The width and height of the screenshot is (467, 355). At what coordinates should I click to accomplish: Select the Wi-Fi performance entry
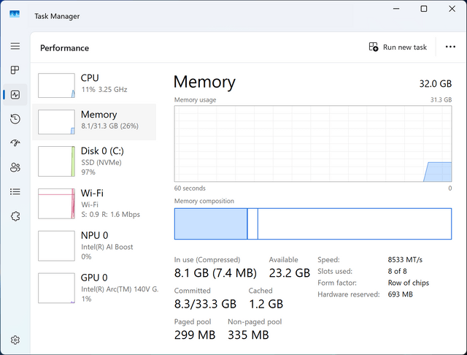tap(94, 204)
